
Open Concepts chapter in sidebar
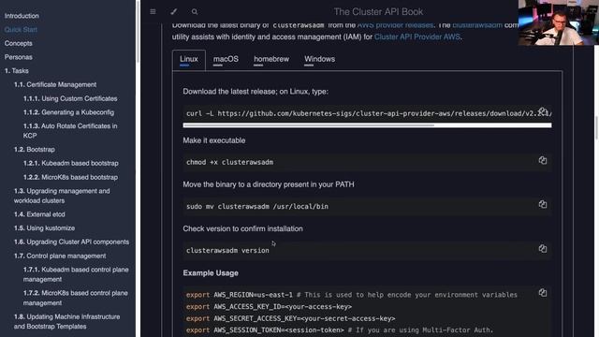tap(19, 44)
